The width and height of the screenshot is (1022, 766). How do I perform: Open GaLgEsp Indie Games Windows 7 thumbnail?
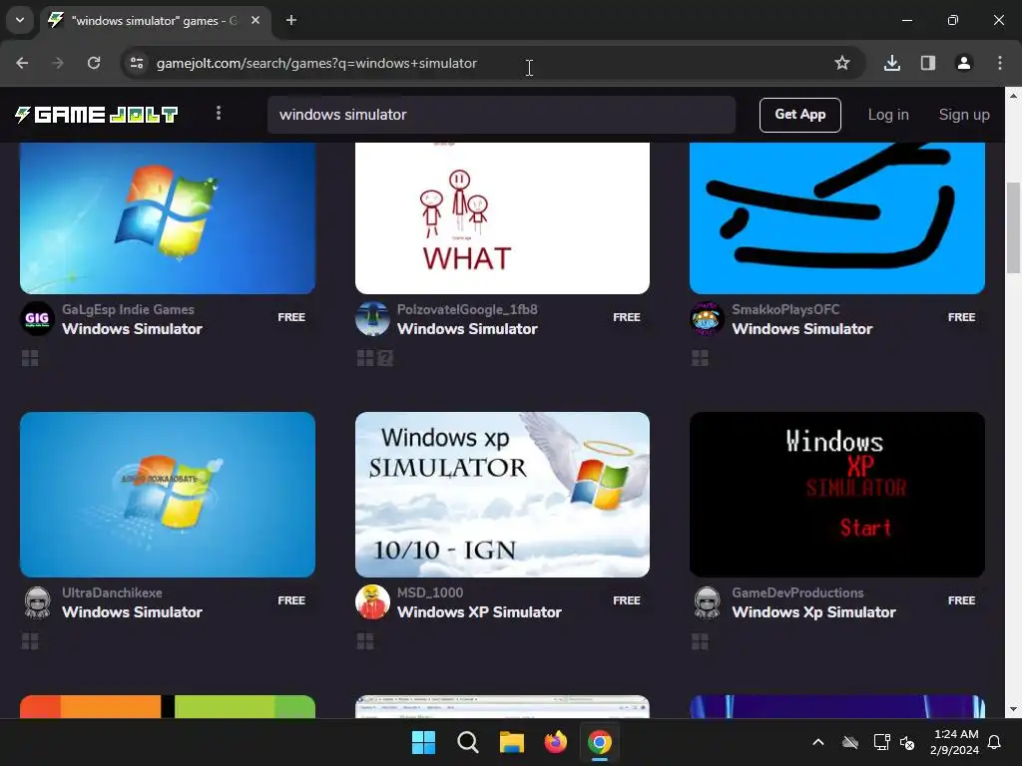(168, 218)
